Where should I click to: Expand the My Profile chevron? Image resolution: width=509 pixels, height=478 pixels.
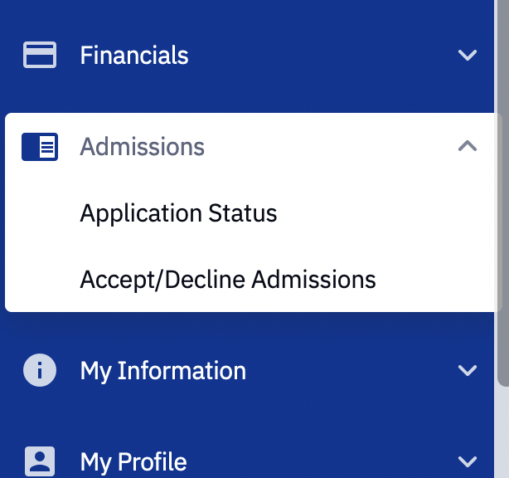(468, 461)
